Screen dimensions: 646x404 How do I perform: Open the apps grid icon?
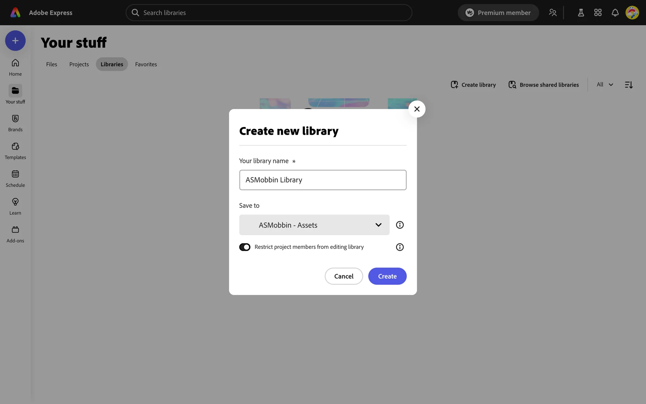coord(598,13)
